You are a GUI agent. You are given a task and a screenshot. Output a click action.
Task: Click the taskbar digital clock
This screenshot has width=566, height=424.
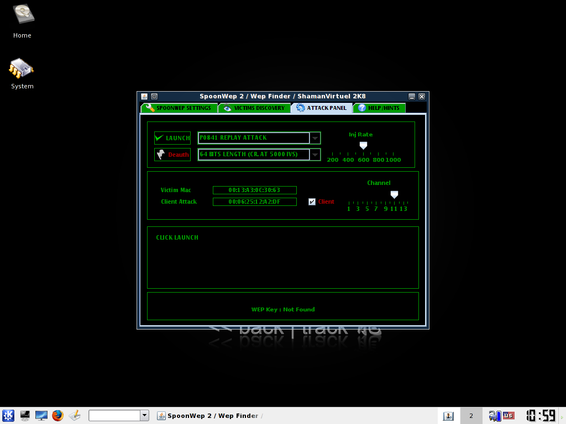541,416
